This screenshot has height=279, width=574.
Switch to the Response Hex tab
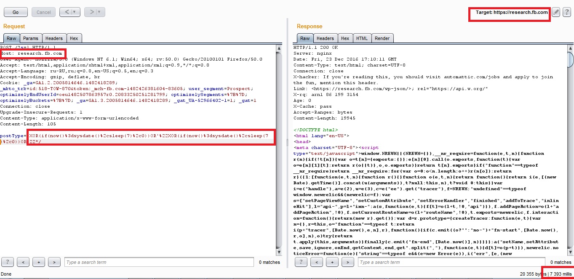click(345, 38)
